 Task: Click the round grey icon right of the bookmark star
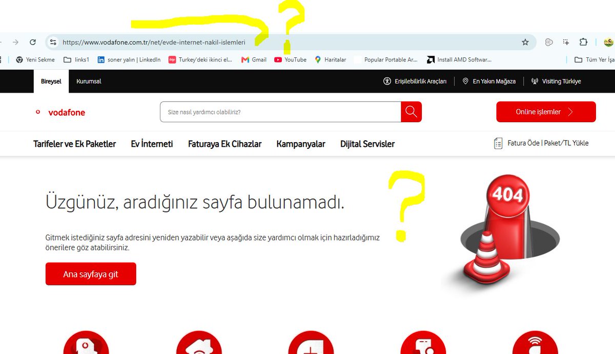coord(549,42)
